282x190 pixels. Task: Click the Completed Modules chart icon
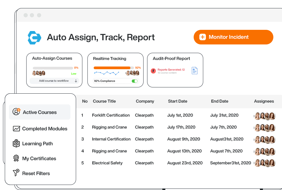[16, 129]
